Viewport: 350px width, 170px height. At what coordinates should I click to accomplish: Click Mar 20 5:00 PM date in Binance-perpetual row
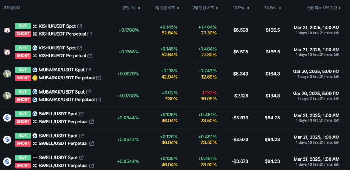pos(316,72)
